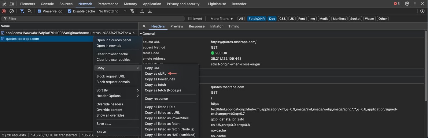Toggle the JS filter
Image resolution: width=428 pixels, height=138 pixels.
point(292,19)
